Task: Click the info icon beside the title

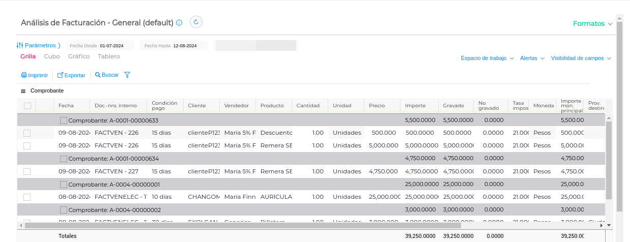Action: point(179,23)
